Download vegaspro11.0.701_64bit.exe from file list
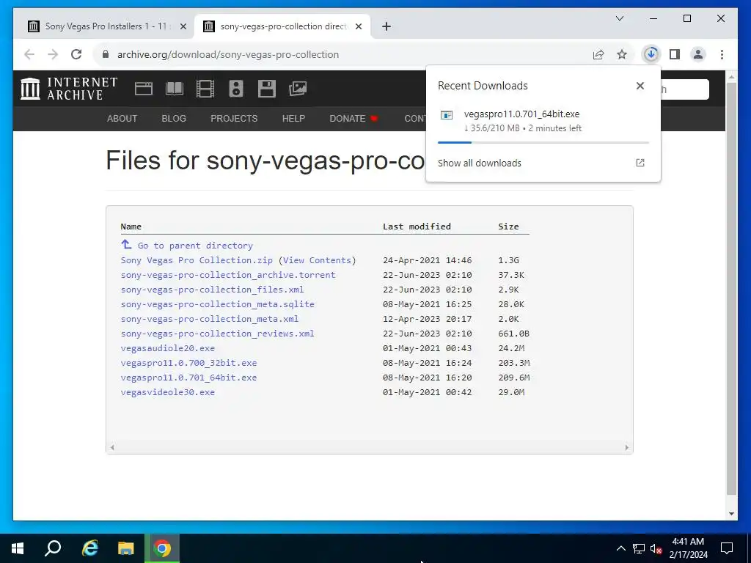The image size is (751, 563). point(188,378)
